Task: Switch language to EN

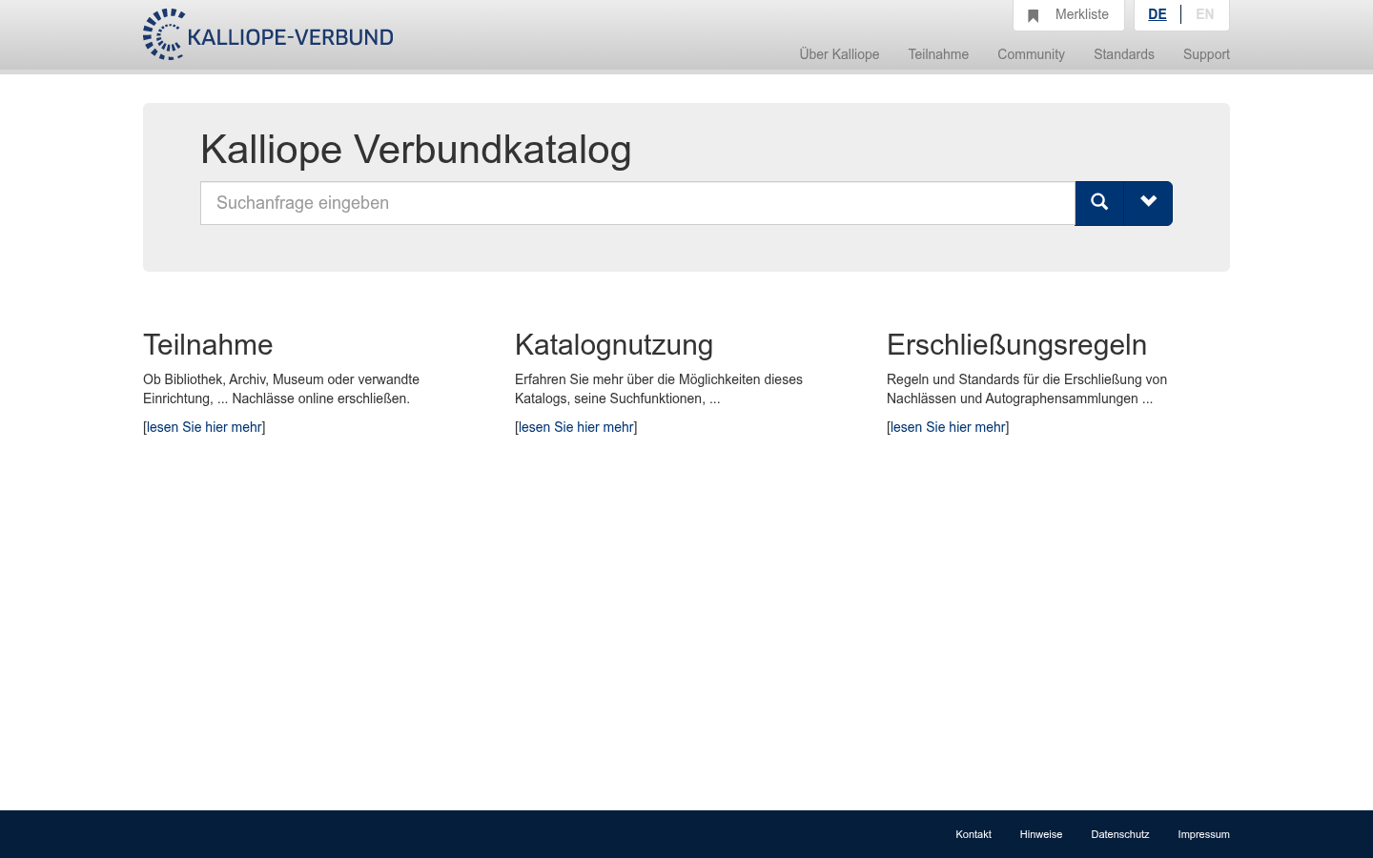Action: tap(1205, 14)
